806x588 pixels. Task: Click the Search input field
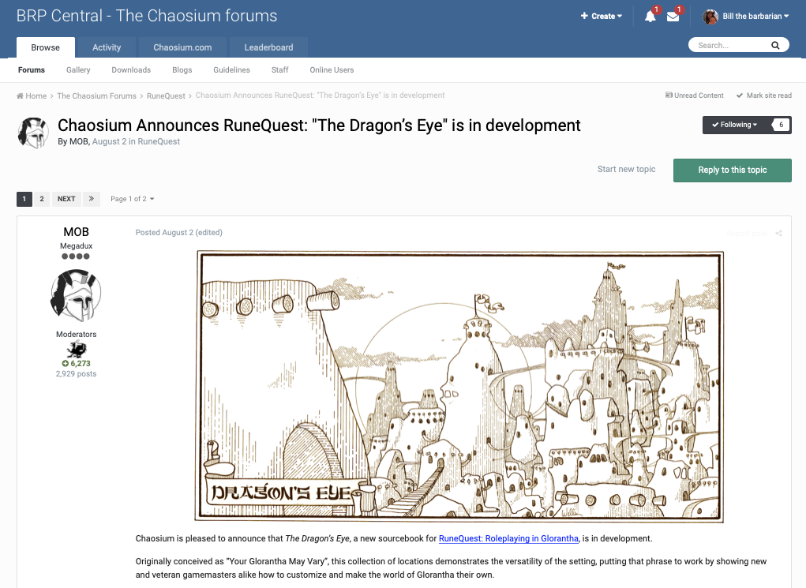[x=730, y=45]
